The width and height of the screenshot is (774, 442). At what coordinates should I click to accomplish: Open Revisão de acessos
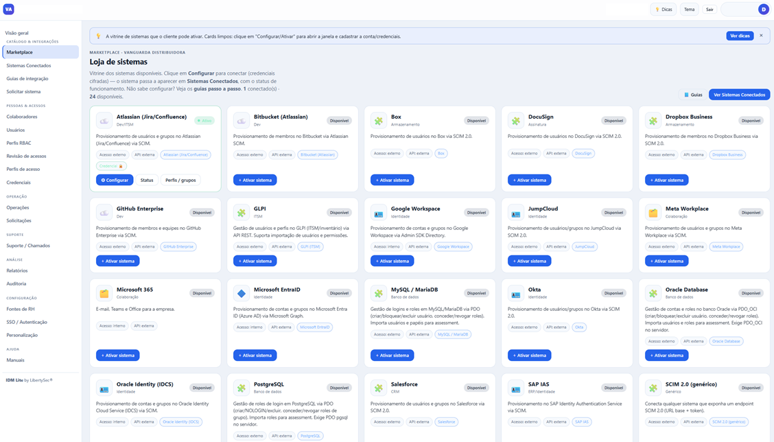(40, 156)
